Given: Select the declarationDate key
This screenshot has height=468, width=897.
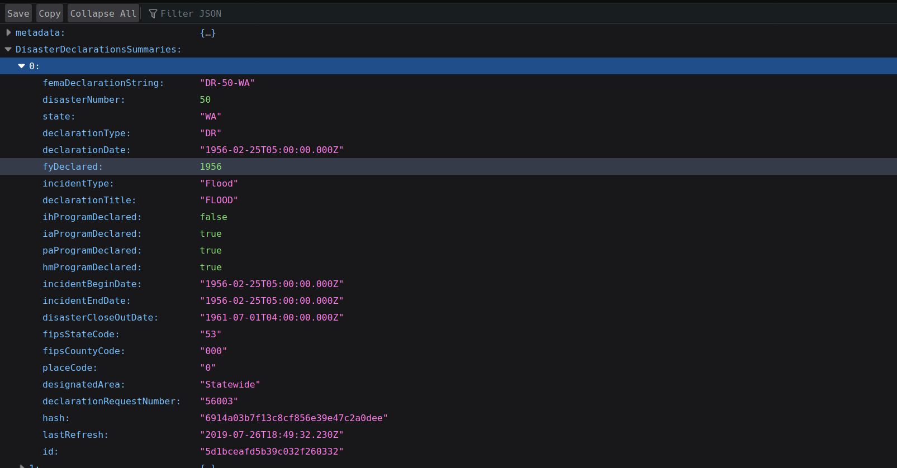Looking at the screenshot, I should [87, 150].
